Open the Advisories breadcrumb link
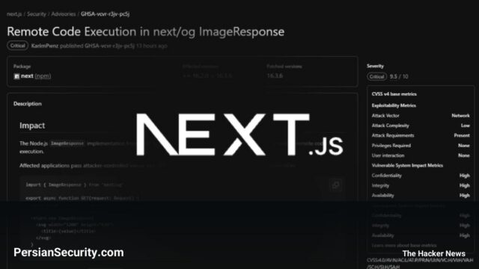The width and height of the screenshot is (479, 269). pos(63,14)
